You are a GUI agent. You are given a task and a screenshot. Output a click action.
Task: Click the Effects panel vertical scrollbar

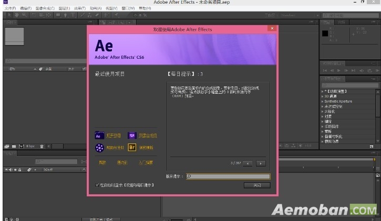pos(378,116)
